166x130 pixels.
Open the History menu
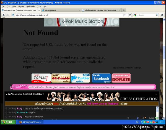point(21,6)
